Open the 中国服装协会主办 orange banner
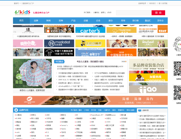Viewport: 181px width, 139px height. 121,52
